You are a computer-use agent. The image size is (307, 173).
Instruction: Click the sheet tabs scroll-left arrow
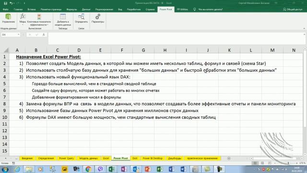(x=5, y=158)
